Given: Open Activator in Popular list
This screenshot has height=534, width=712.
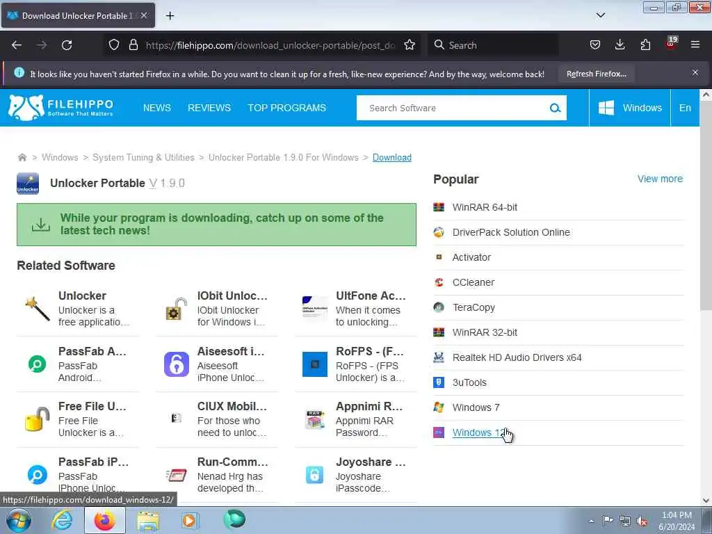Looking at the screenshot, I should [x=471, y=257].
